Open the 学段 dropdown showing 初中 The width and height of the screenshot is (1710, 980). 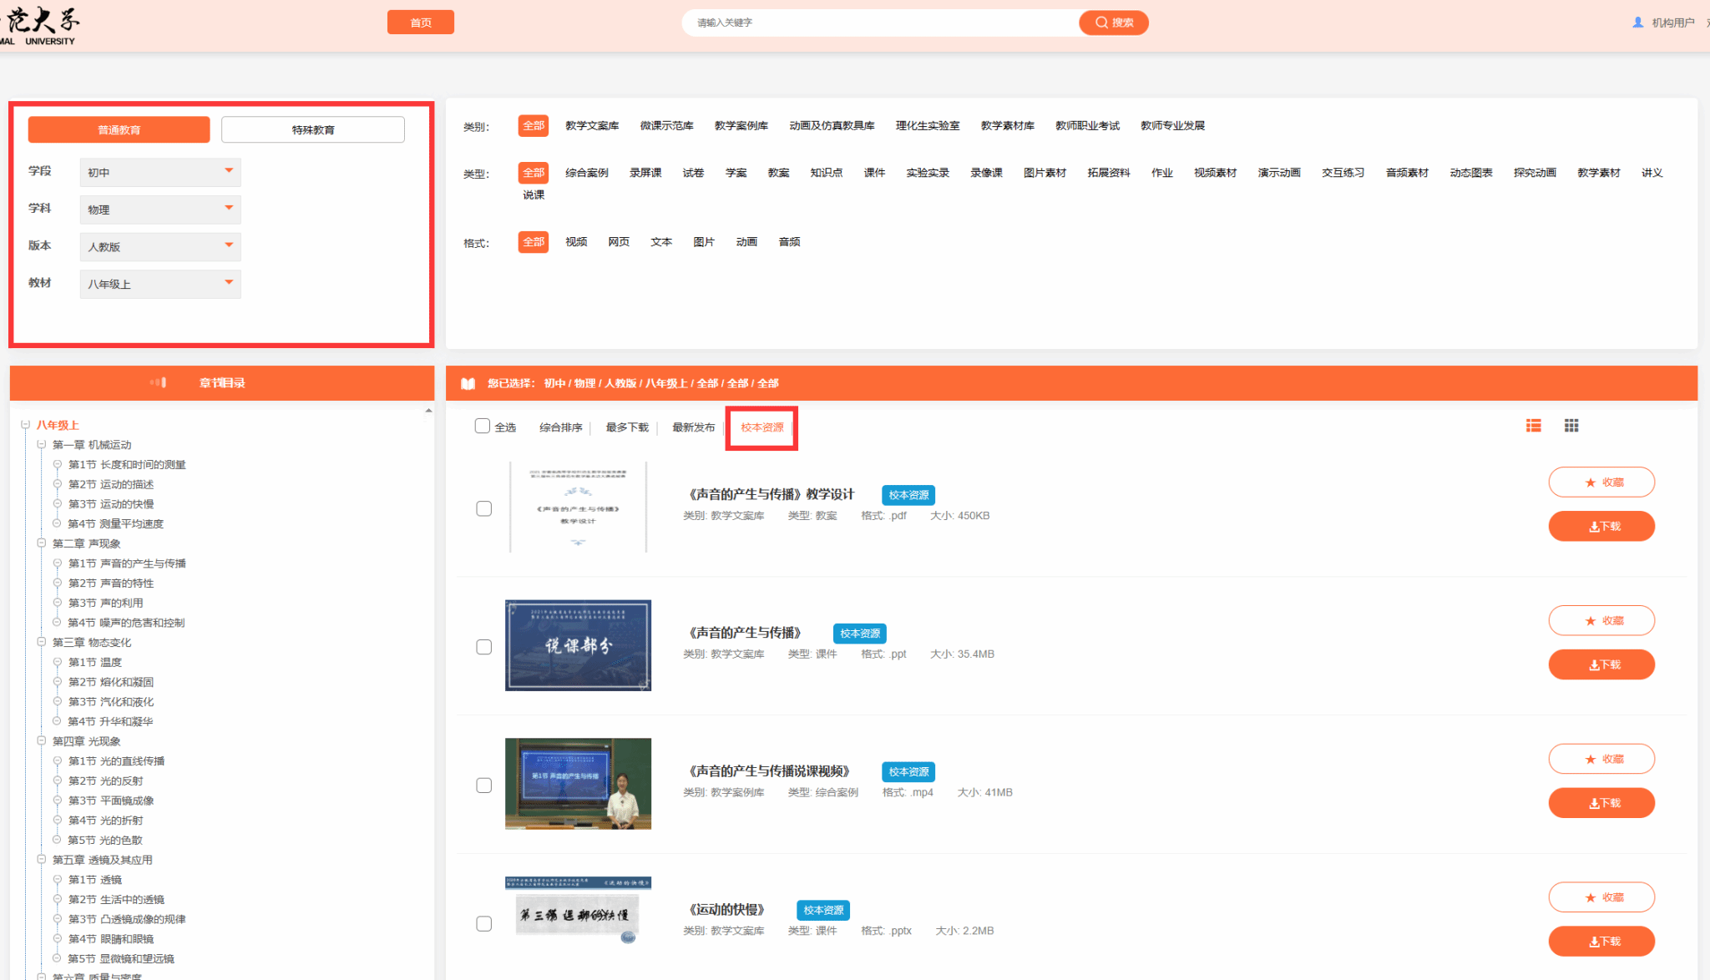click(160, 172)
